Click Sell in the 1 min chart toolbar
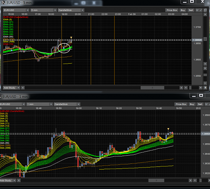 click(x=200, y=104)
